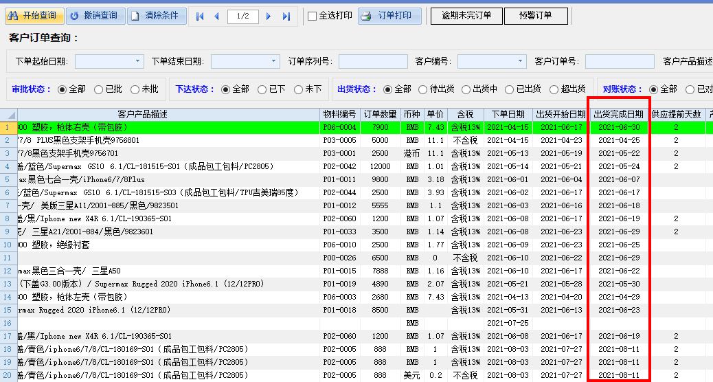Click the 订单数量 column header
Image resolution: width=713 pixels, height=382 pixels.
380,114
